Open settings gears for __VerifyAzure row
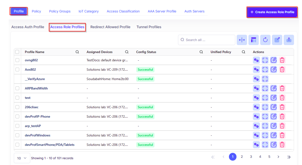Viewport: 302px width, 165px height. [x=256, y=79]
